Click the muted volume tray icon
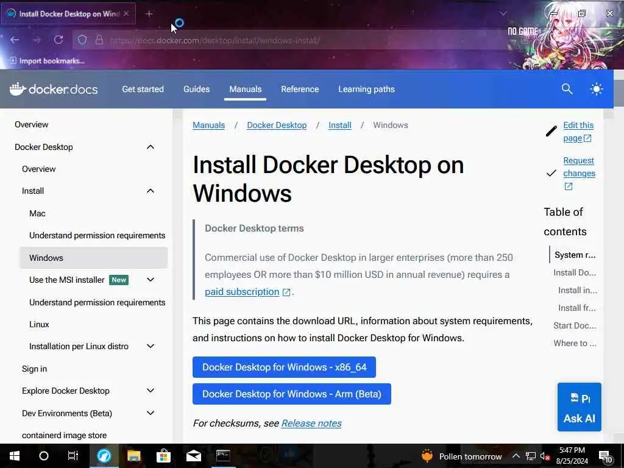Viewport: 624px width, 468px height. click(x=545, y=456)
